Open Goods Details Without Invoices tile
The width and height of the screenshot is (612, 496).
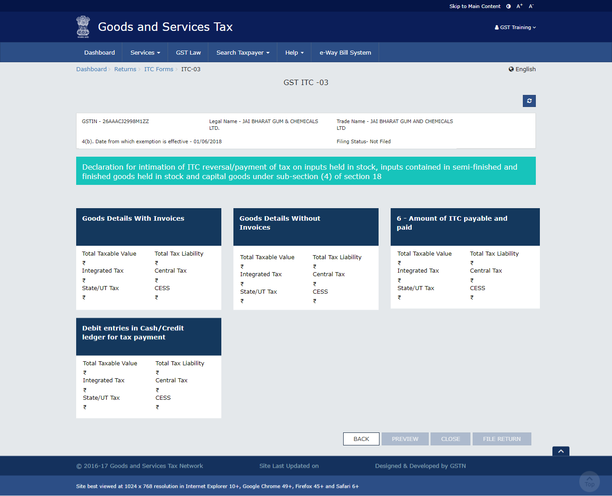point(306,259)
